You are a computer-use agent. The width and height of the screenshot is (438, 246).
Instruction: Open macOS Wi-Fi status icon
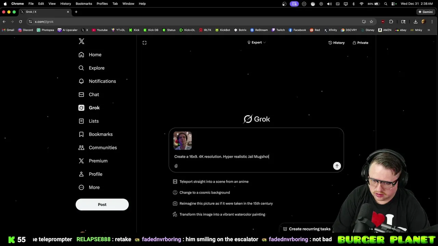pos(361,4)
